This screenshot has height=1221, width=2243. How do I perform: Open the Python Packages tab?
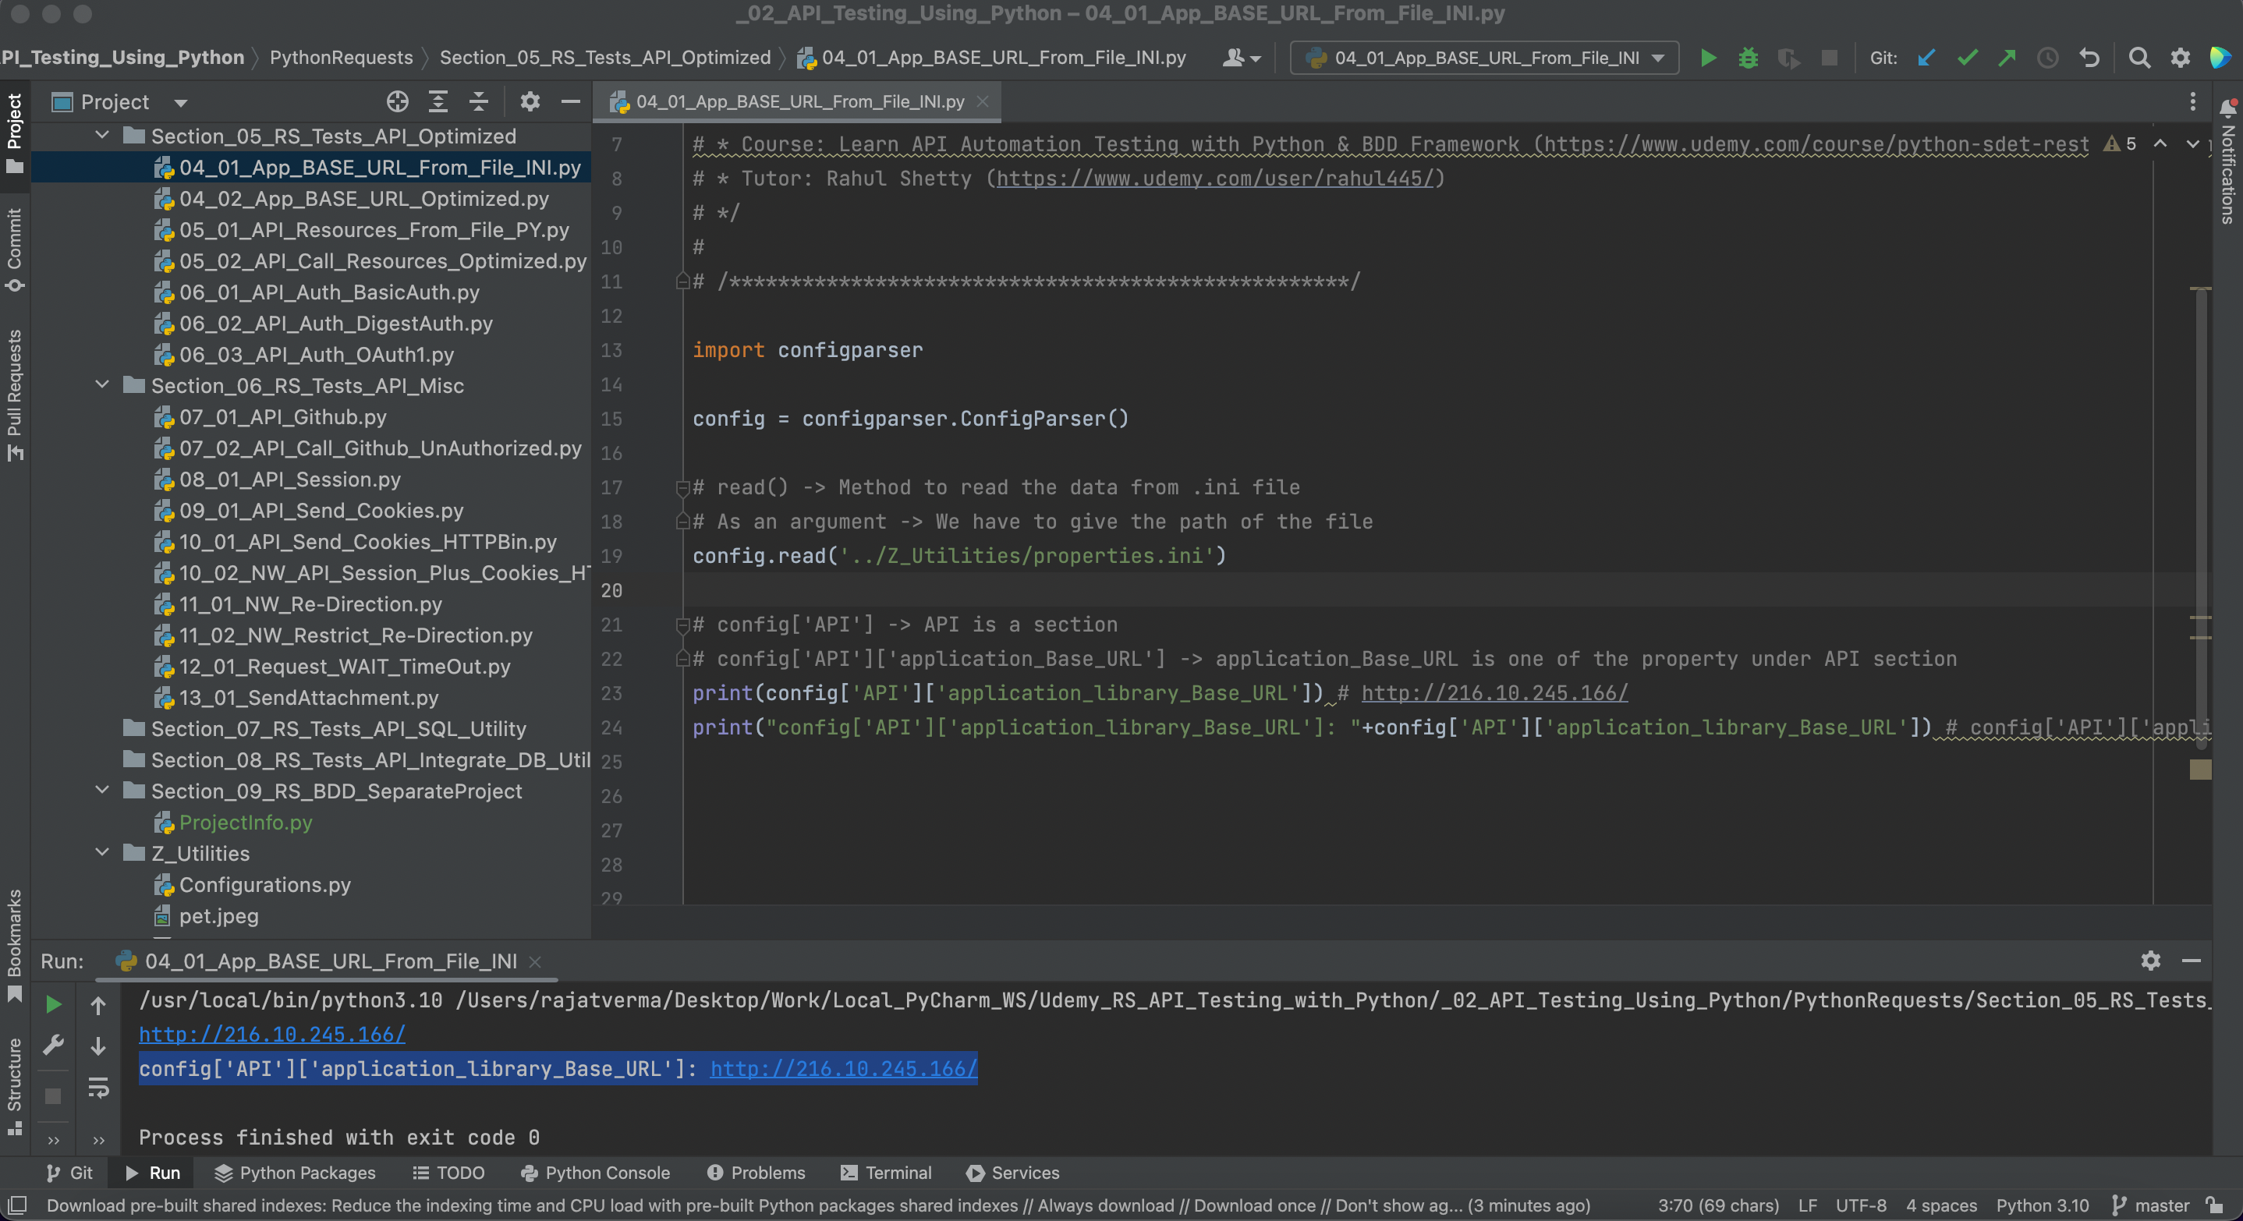point(295,1172)
